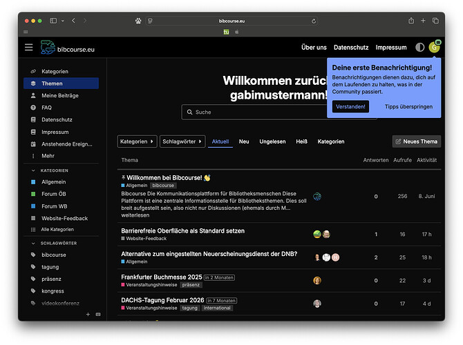Open the hamburger sidebar menu
Screen dimensions: 463x345
28,47
